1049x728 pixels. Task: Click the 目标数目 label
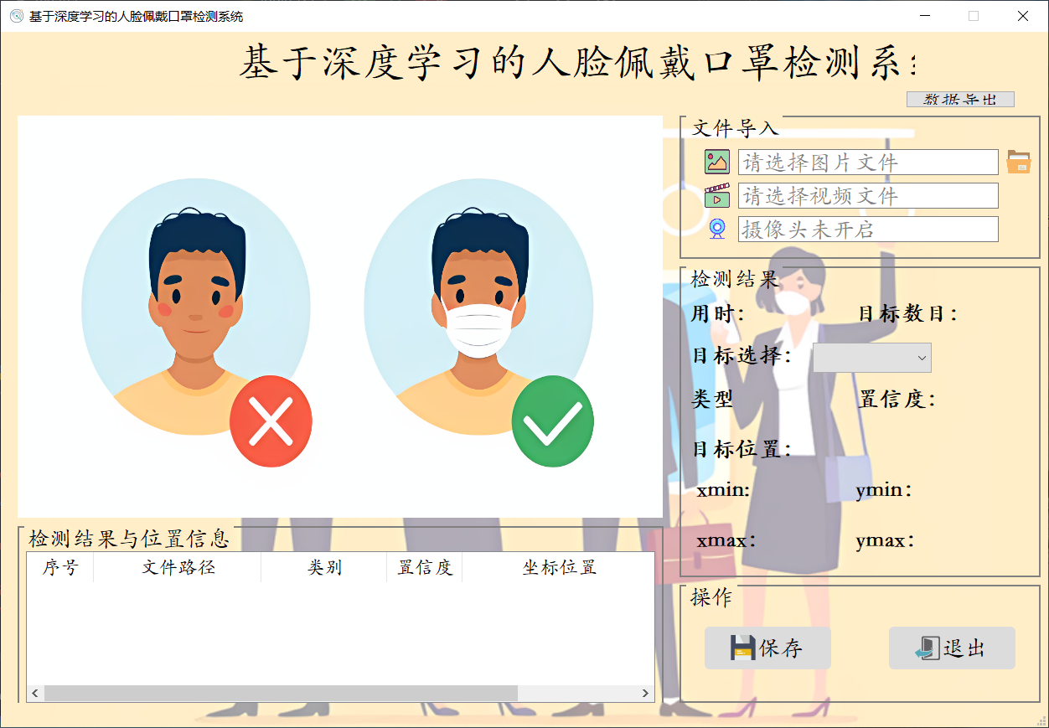908,314
